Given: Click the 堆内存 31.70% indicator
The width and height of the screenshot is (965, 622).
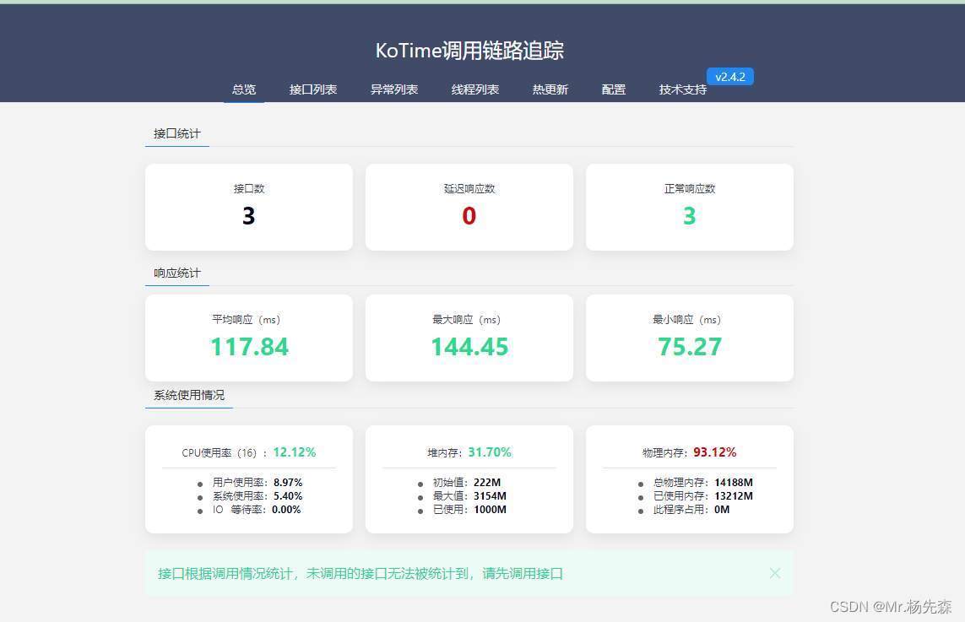Looking at the screenshot, I should (496, 452).
